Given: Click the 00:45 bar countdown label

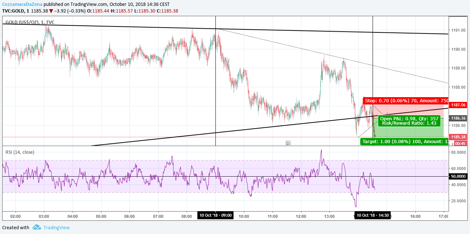Looking at the screenshot, I should pos(460,143).
